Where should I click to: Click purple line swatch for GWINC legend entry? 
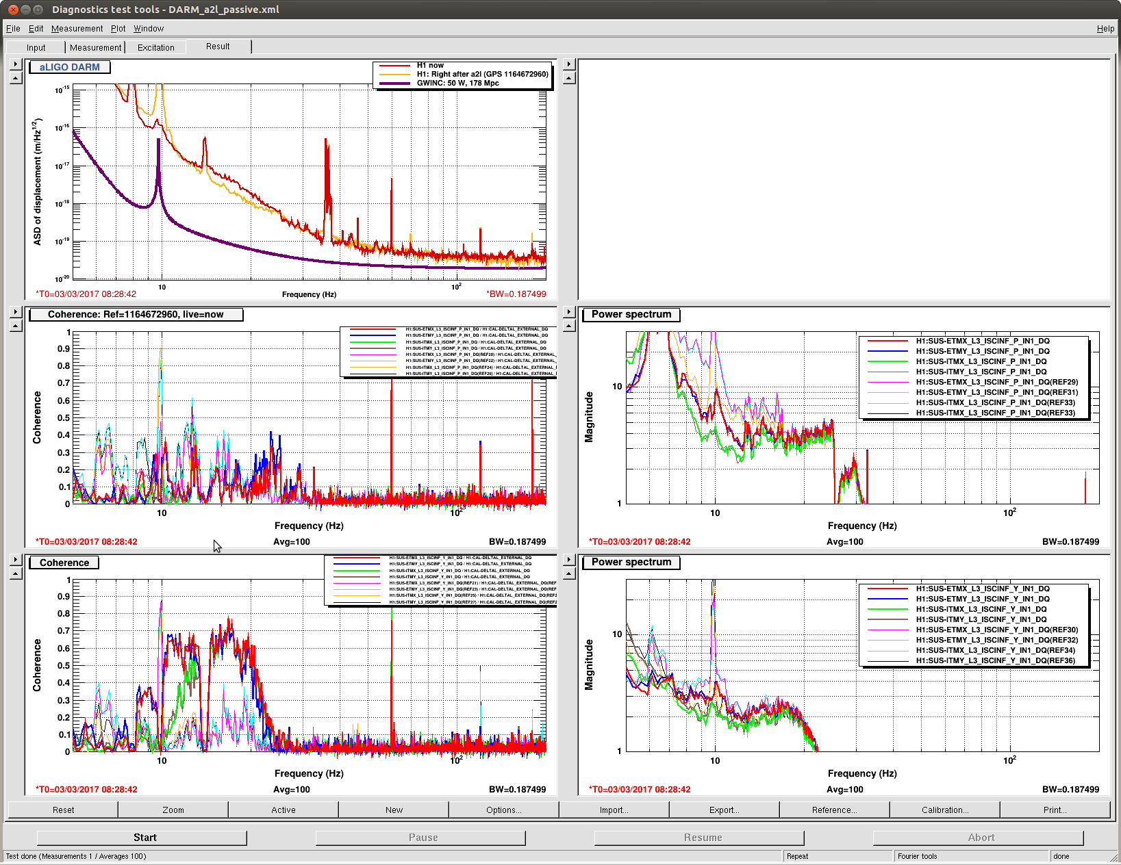point(394,83)
